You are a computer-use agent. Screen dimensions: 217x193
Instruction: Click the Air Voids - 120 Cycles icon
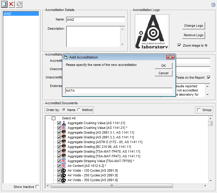coord(63,170)
